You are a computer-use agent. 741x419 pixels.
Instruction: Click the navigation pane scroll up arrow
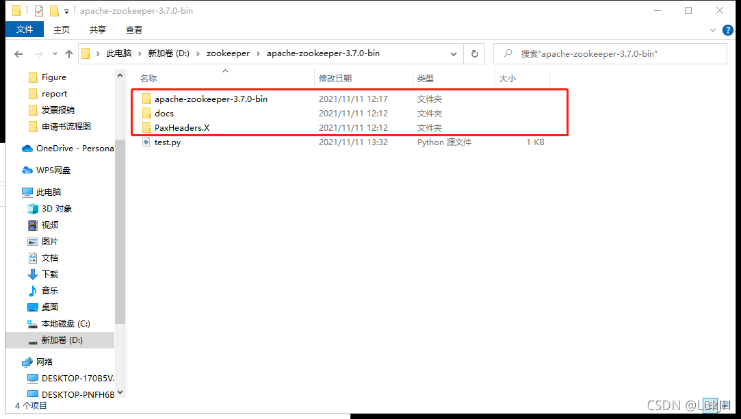(x=120, y=76)
